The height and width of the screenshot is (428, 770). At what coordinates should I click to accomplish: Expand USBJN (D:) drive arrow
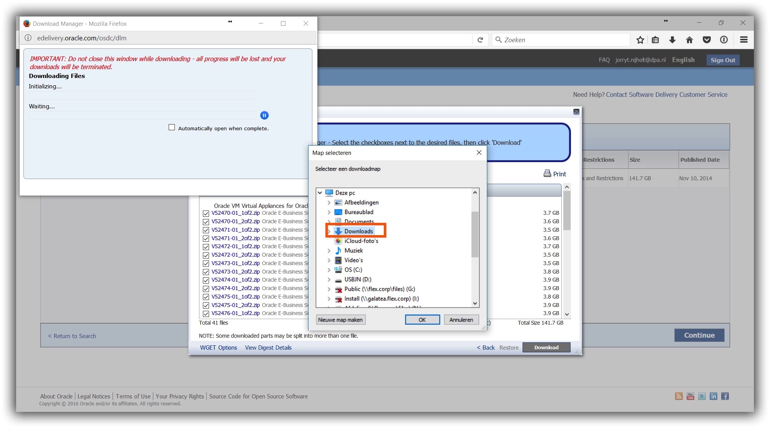(329, 279)
